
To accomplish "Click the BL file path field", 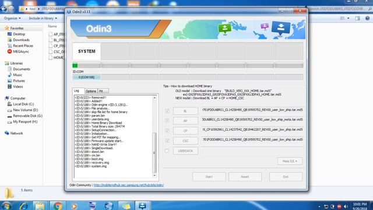I will [252, 110].
